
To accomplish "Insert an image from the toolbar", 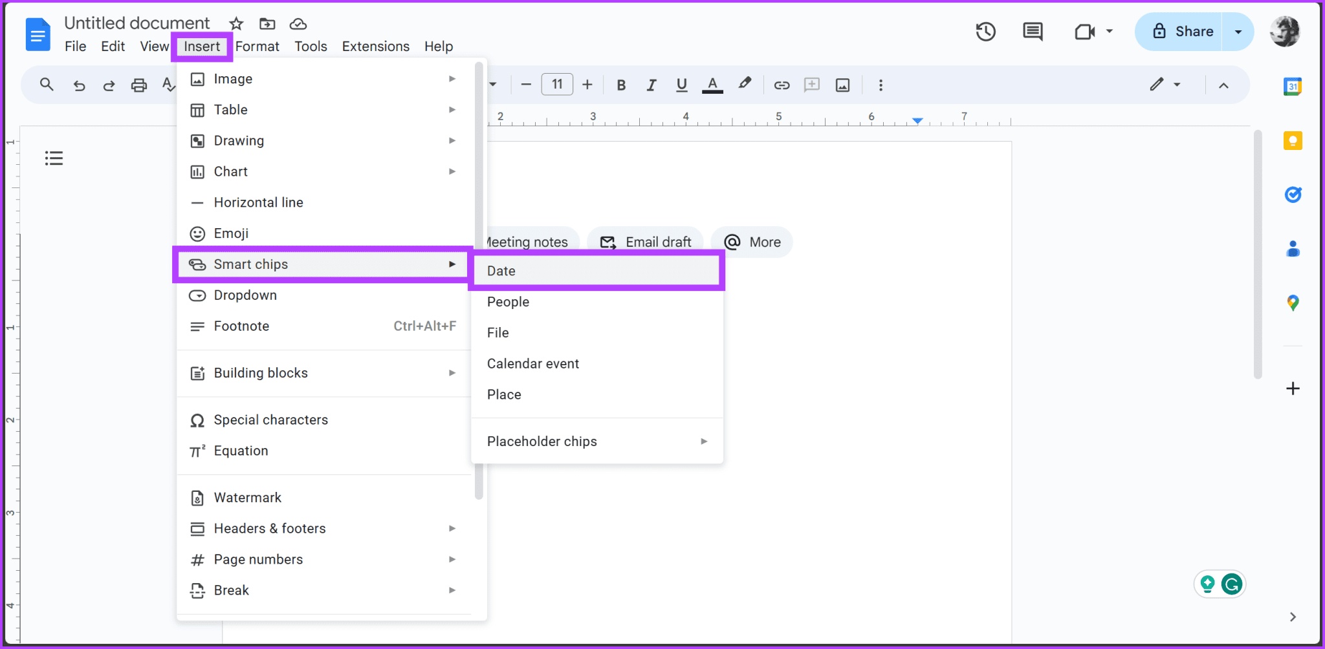I will (842, 84).
